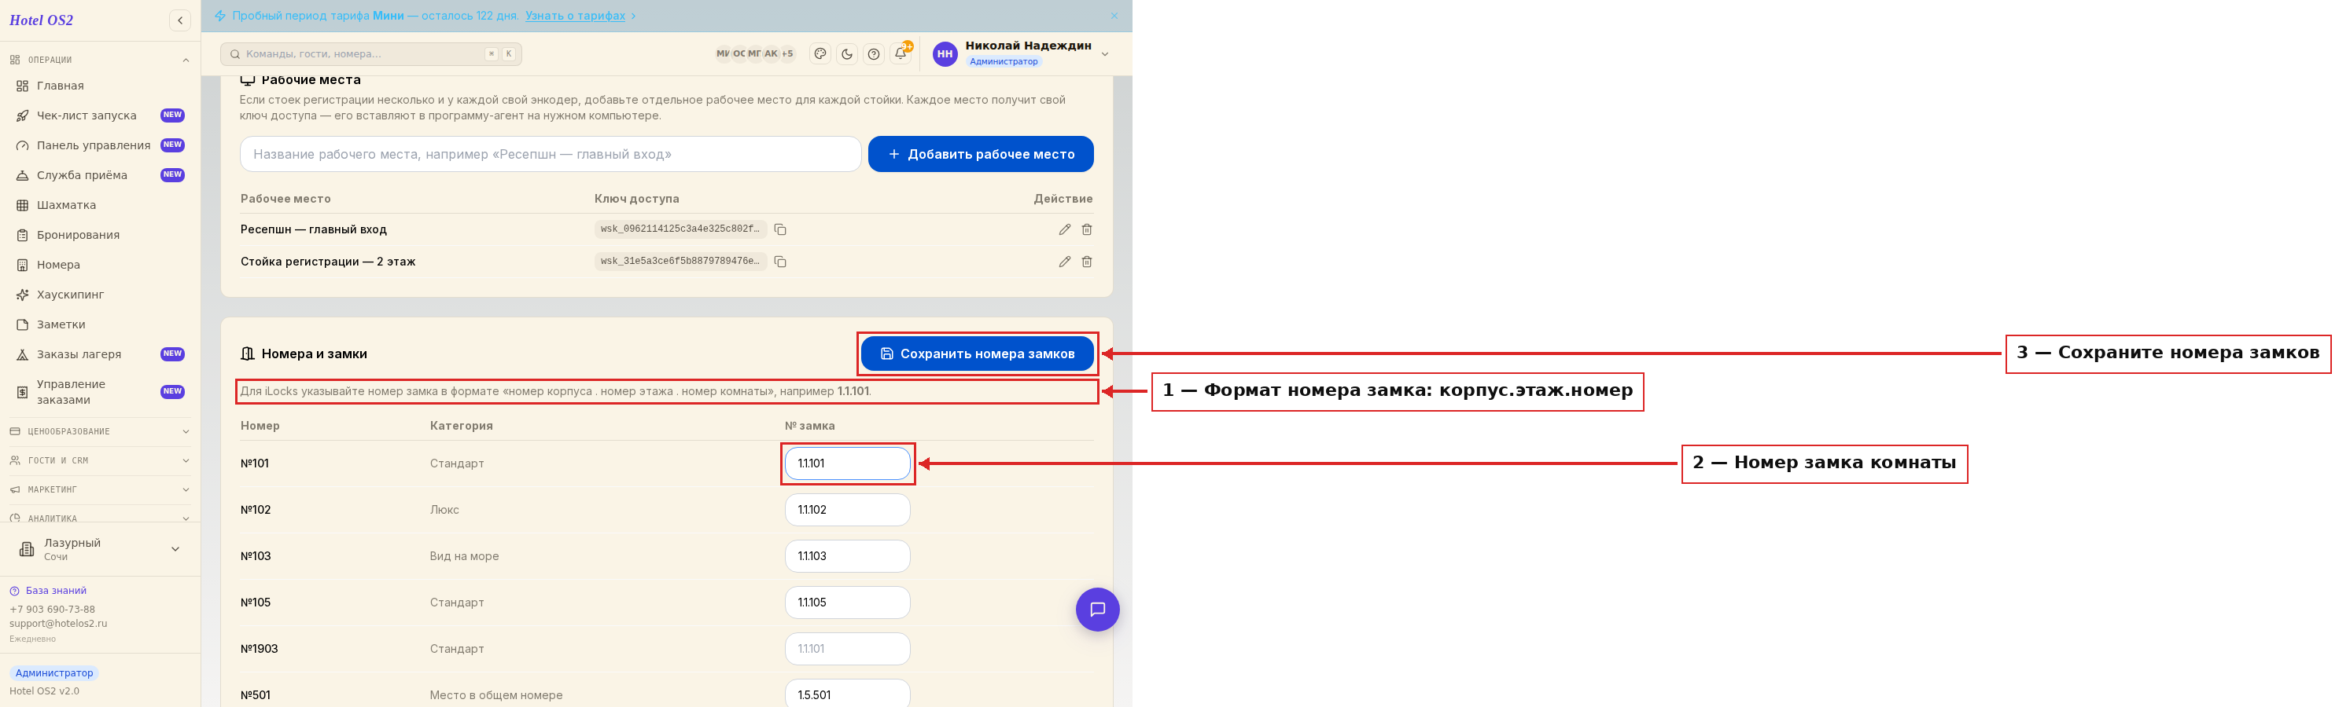Viewport: 2350px width, 707px height.
Task: Copy the access key for Ресепшн — главный вход
Action: (780, 229)
